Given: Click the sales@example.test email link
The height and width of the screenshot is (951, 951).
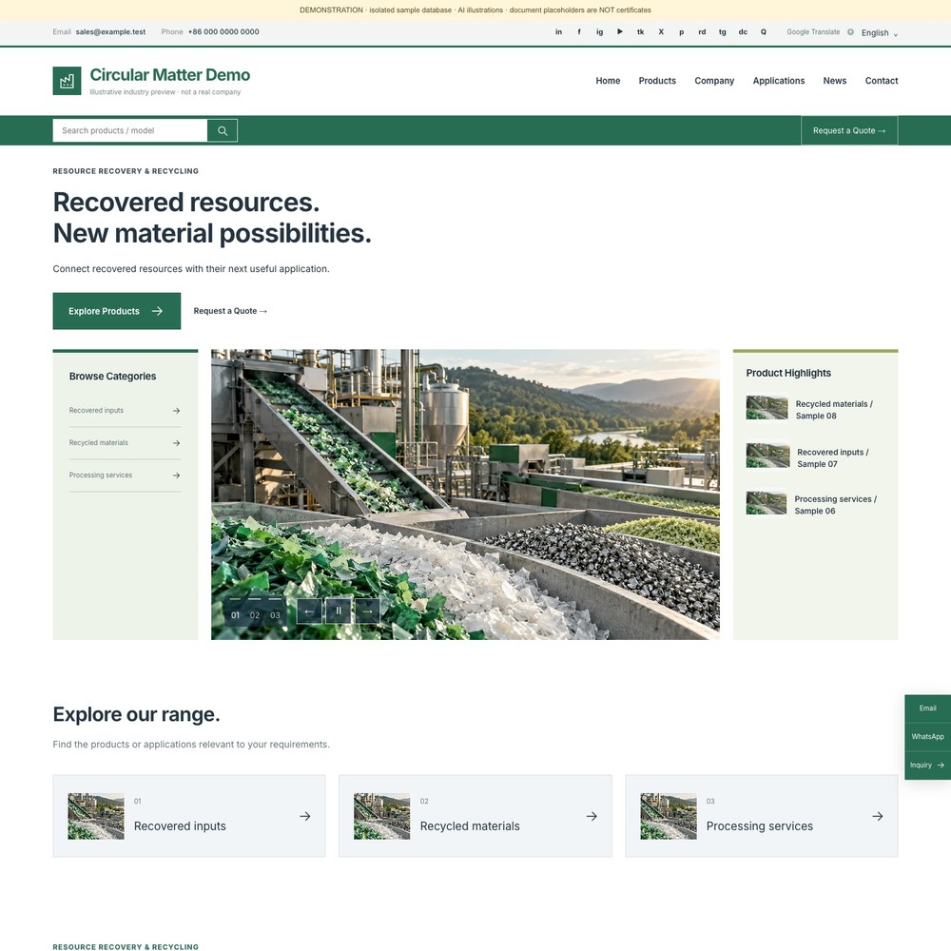Looking at the screenshot, I should click(x=110, y=32).
